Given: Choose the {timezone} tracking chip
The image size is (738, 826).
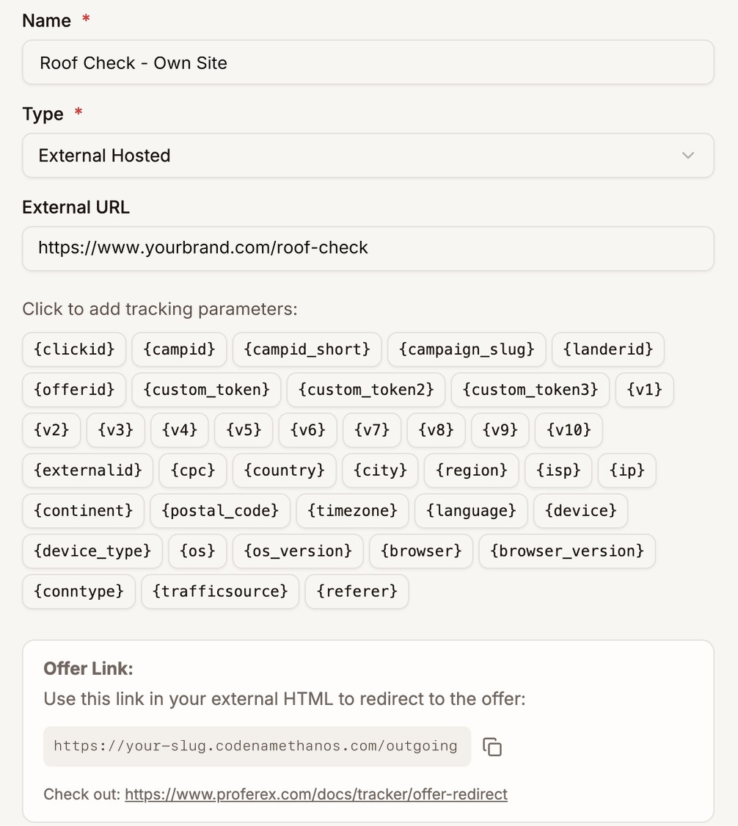Looking at the screenshot, I should 352,510.
